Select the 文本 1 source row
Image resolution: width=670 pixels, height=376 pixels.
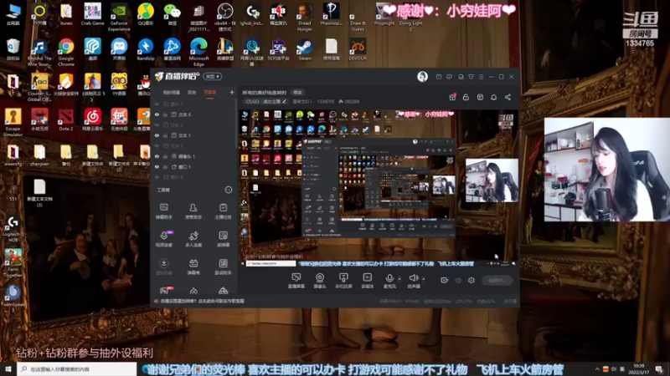click(x=194, y=135)
